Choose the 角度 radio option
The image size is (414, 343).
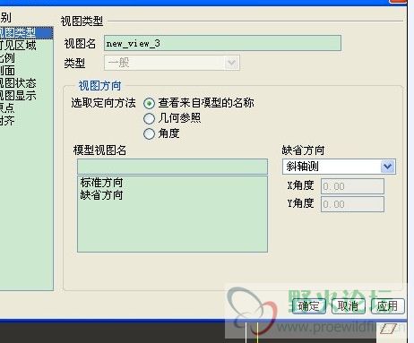149,133
